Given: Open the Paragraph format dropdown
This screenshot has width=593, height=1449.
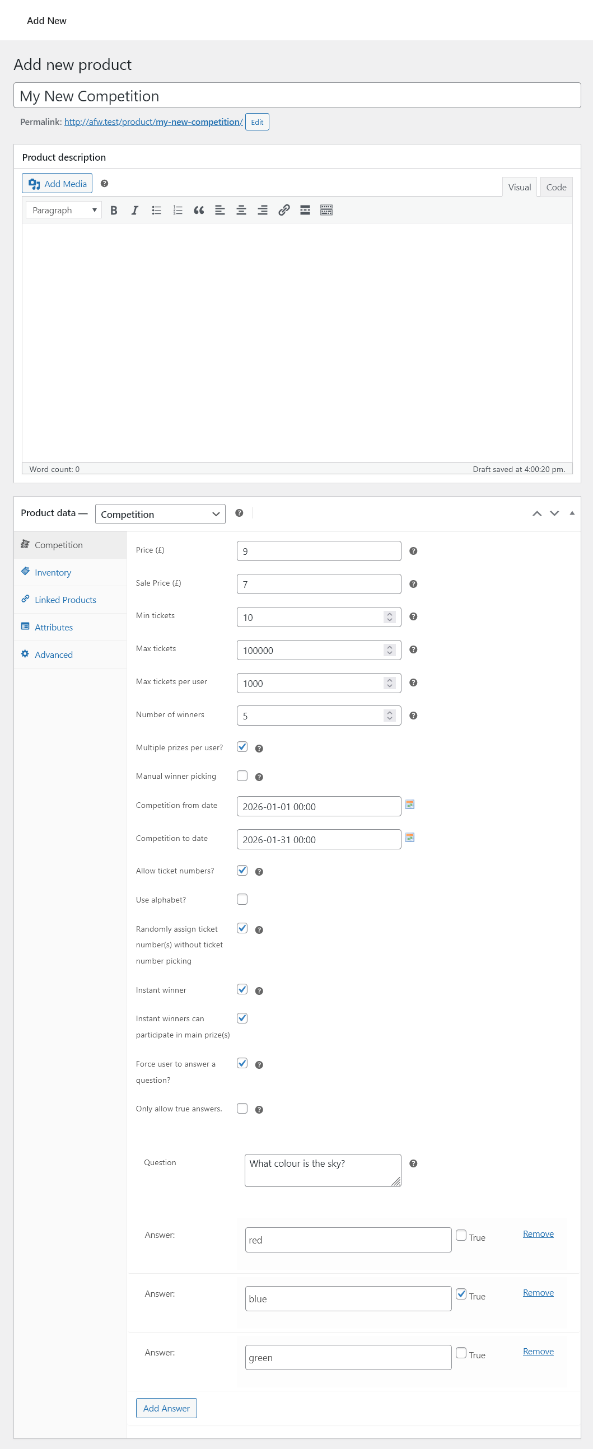Looking at the screenshot, I should click(x=64, y=211).
